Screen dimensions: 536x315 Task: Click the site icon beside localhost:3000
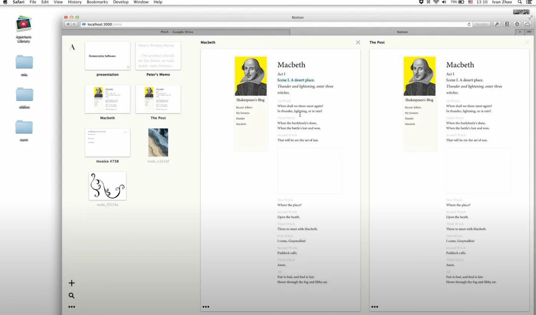coord(84,24)
